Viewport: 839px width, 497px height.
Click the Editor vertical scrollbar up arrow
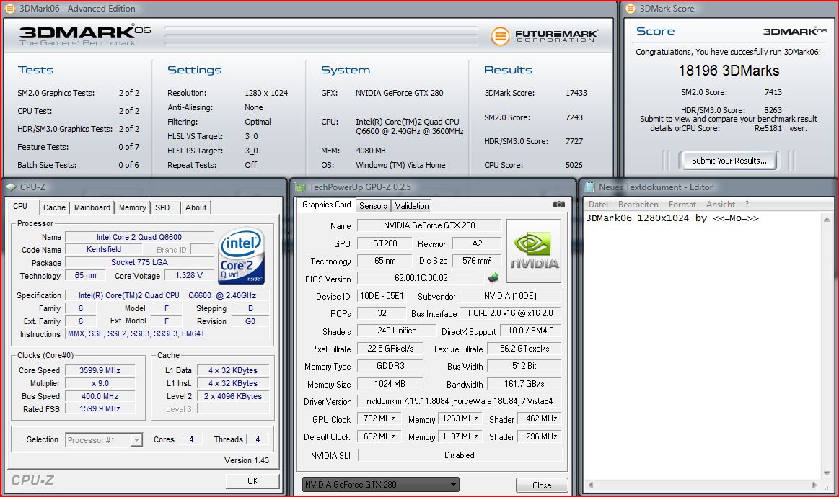[x=827, y=220]
